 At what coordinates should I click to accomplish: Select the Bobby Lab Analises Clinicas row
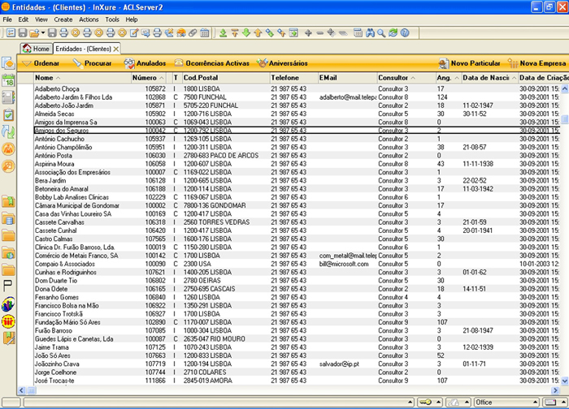pos(72,197)
